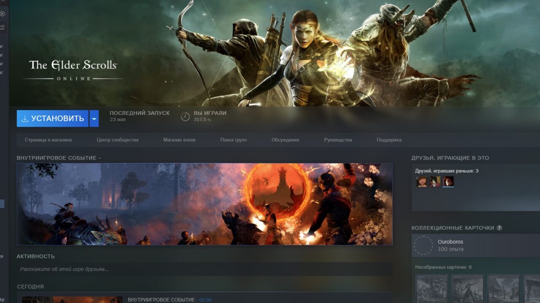Click the first uncollected trading card thumbnail
Image resolution: width=540 pixels, height=303 pixels.
tap(432, 289)
